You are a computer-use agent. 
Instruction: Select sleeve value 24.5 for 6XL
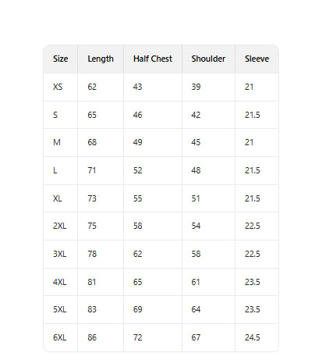click(252, 337)
